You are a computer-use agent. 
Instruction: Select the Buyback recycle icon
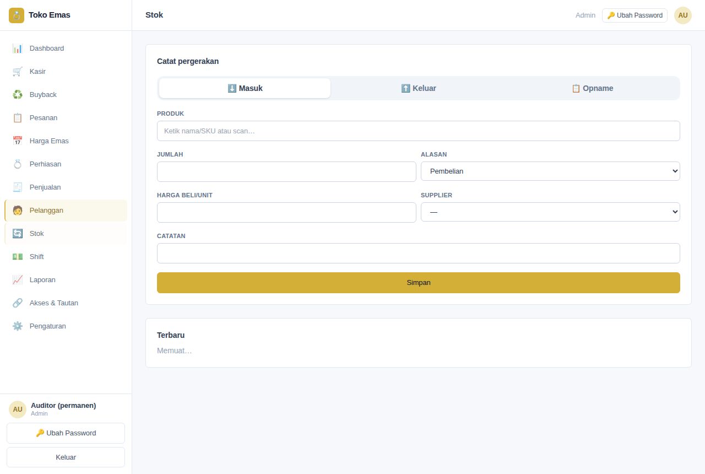(18, 95)
